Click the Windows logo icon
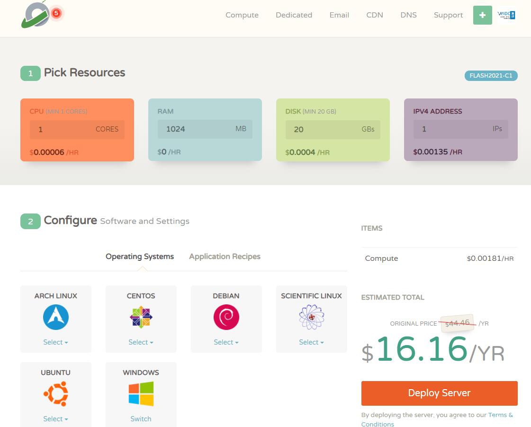The width and height of the screenshot is (531, 427). click(x=141, y=394)
